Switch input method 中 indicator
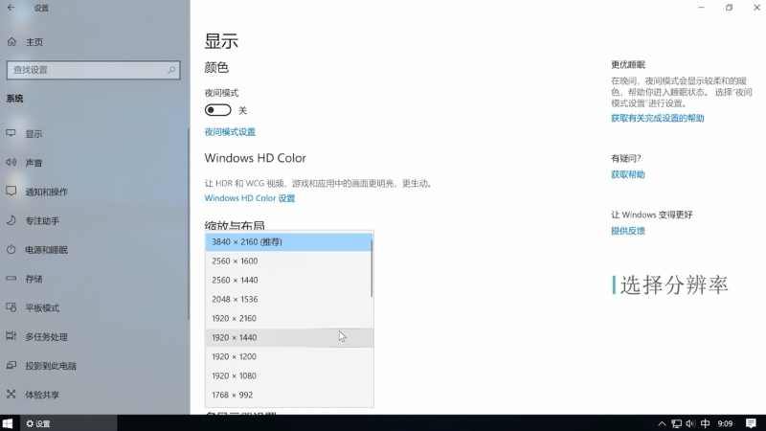This screenshot has height=431, width=766. [705, 423]
